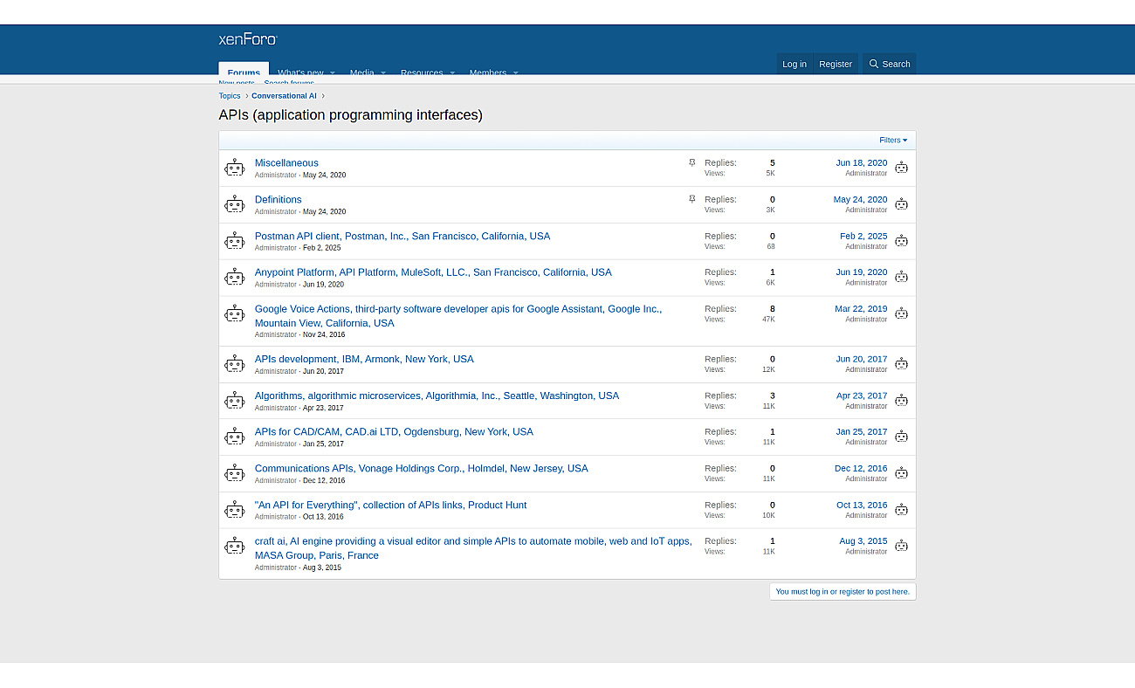
Task: Go to Conversational AI breadcrumb
Action: coord(284,96)
